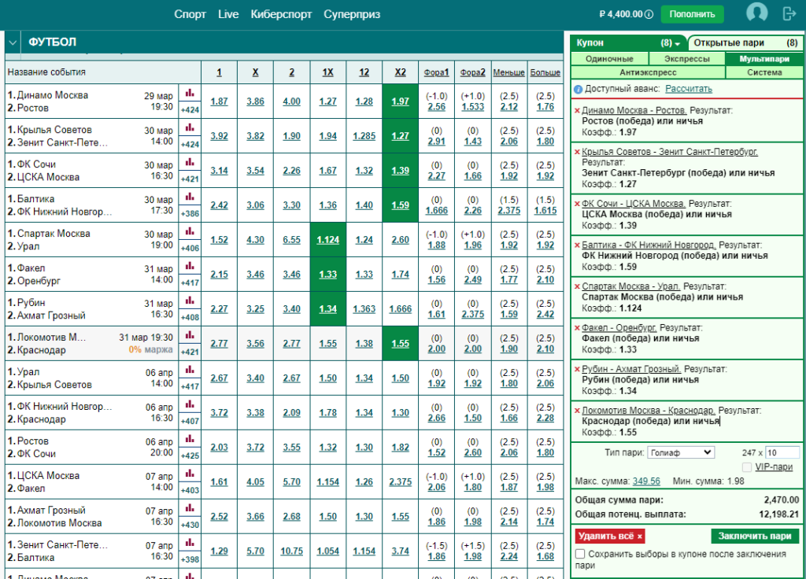Switch to Открытые пари tab

[745, 42]
